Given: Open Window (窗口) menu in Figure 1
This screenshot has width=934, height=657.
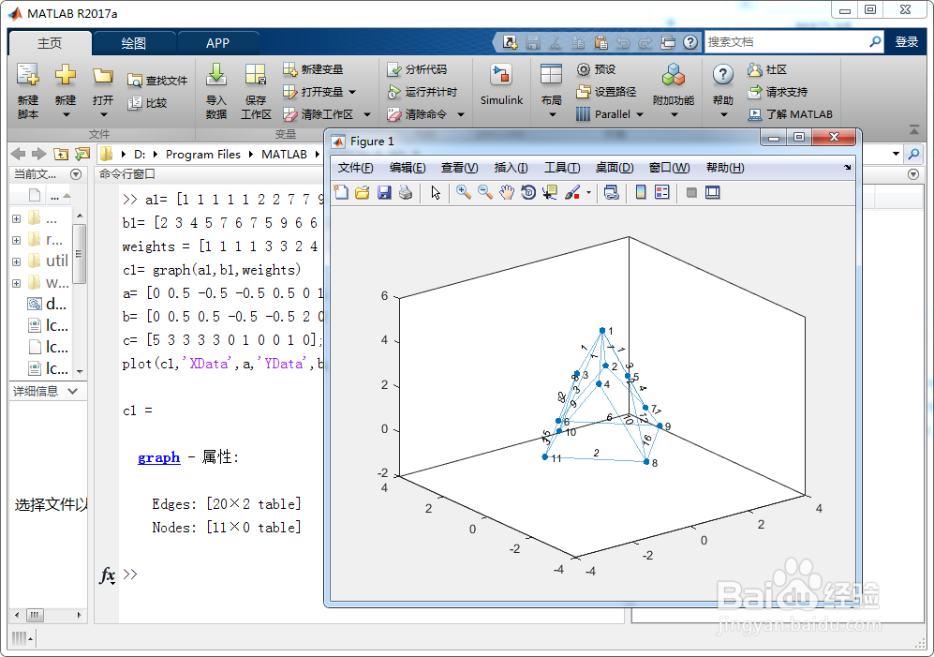Looking at the screenshot, I should (x=669, y=168).
